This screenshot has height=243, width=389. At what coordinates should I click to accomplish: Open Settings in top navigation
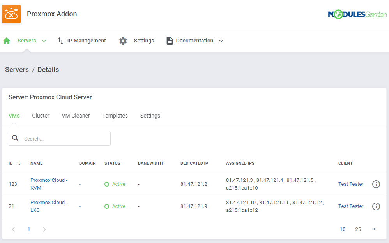click(x=144, y=40)
